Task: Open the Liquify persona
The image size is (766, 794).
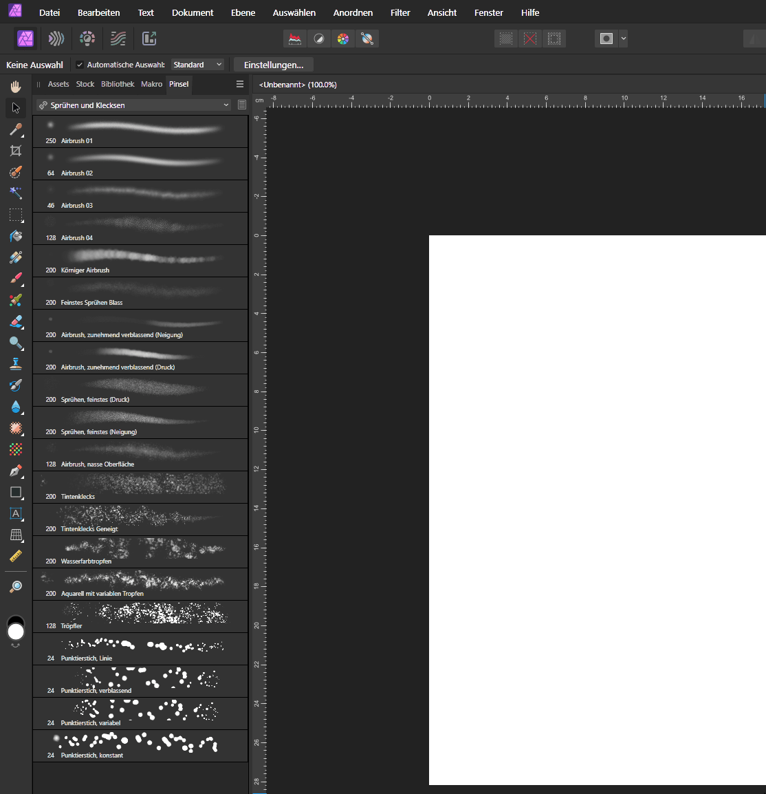Action: tap(55, 39)
